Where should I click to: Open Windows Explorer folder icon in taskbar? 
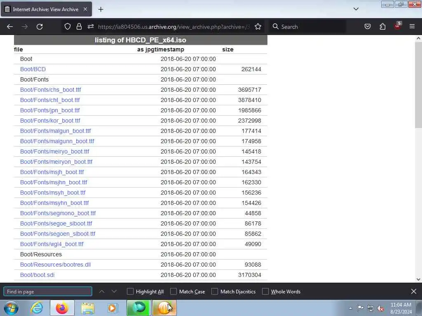pos(88,308)
